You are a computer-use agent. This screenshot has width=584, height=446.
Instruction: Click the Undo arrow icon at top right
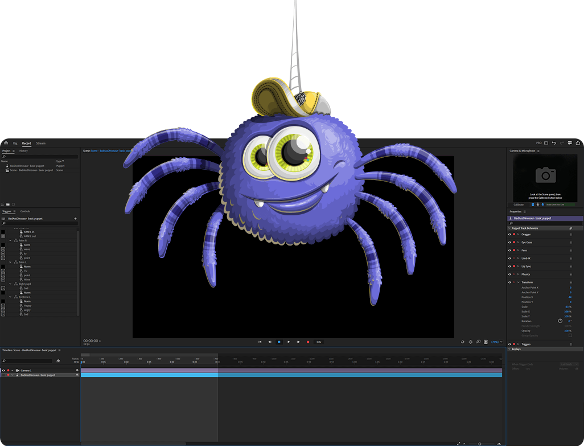click(x=554, y=143)
